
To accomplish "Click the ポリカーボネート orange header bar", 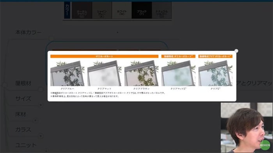I will pos(105,56).
